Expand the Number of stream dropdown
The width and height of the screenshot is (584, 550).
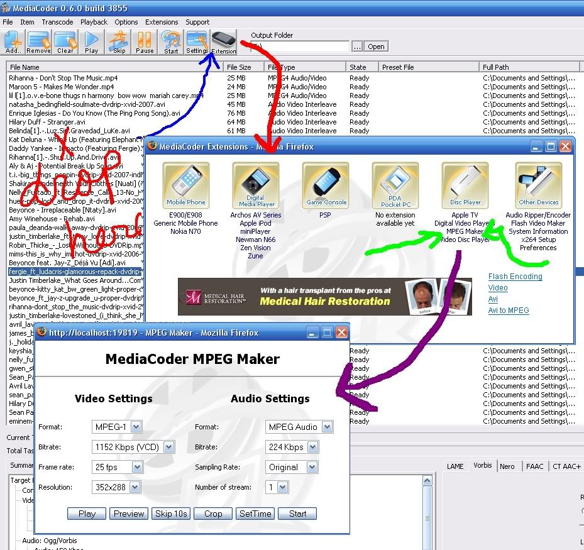[x=282, y=487]
